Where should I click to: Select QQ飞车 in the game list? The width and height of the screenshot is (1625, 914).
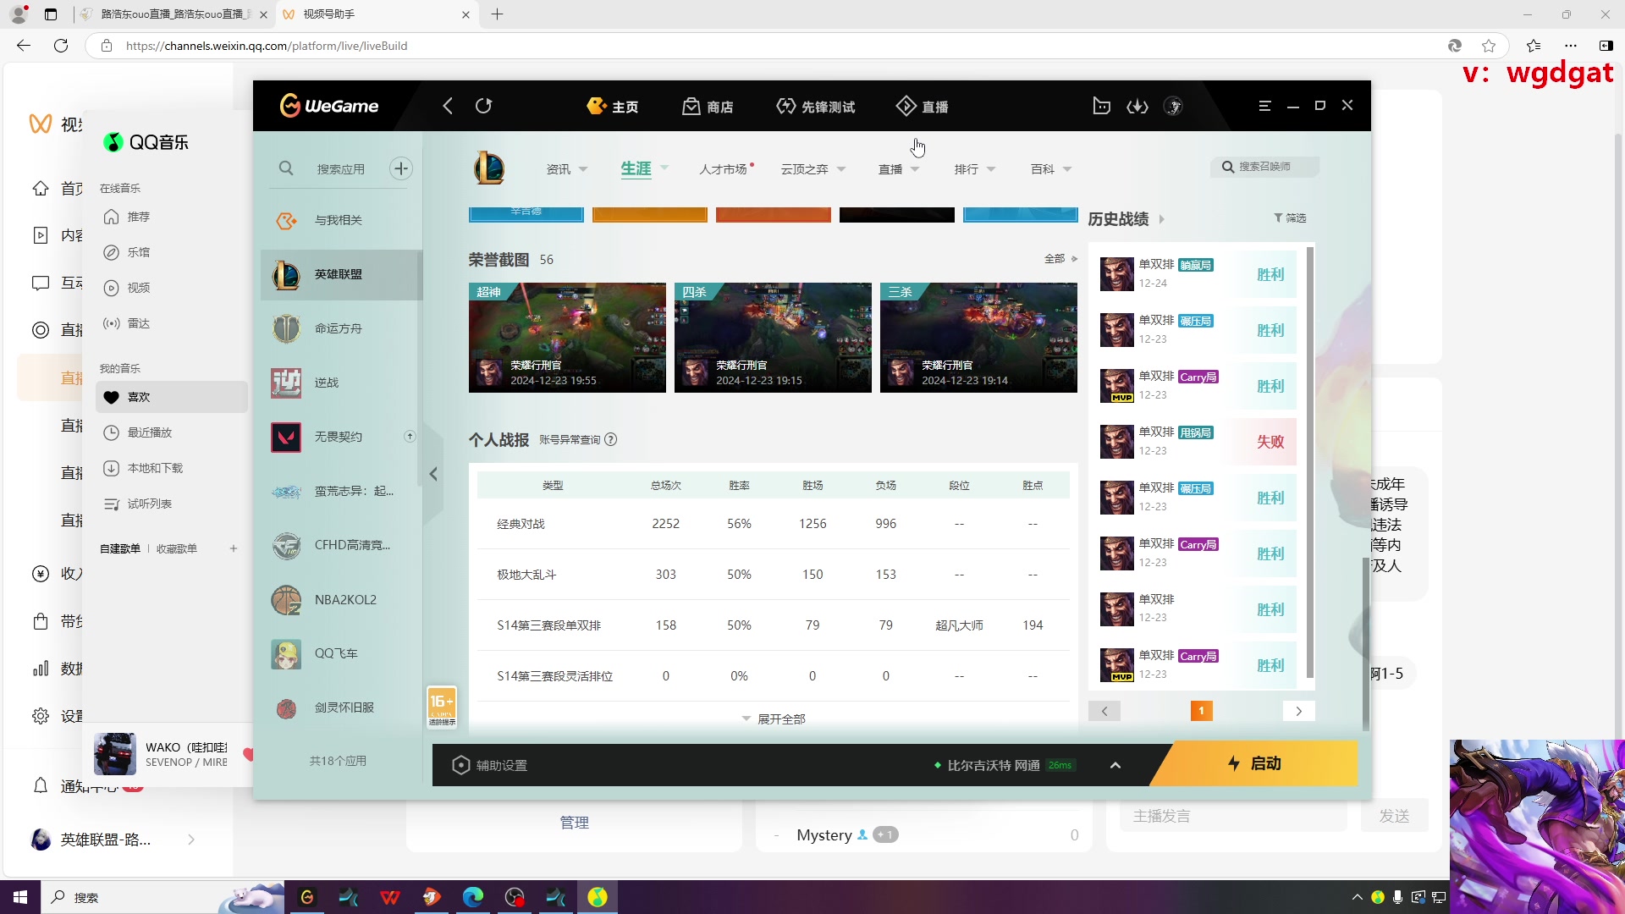342,653
